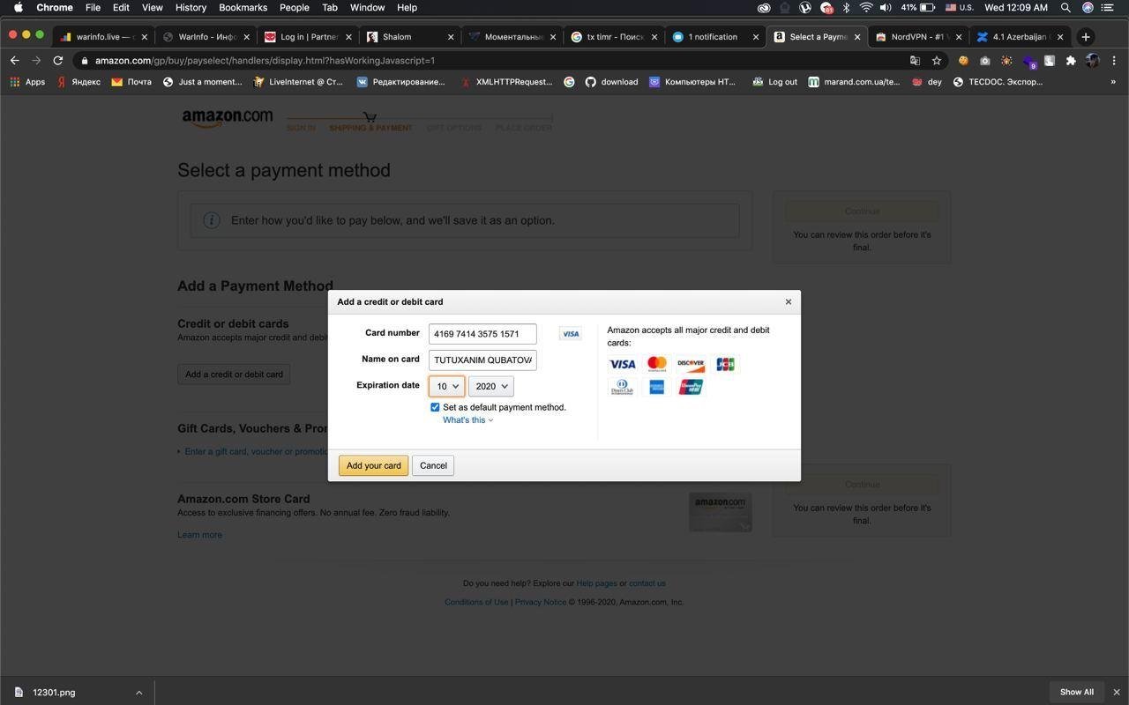Open the expiration month dropdown
This screenshot has width=1129, height=705.
(x=446, y=386)
